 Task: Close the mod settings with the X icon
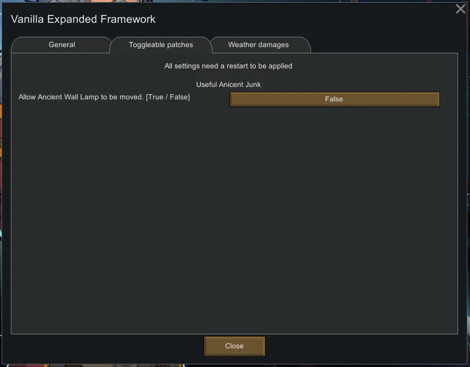(460, 9)
